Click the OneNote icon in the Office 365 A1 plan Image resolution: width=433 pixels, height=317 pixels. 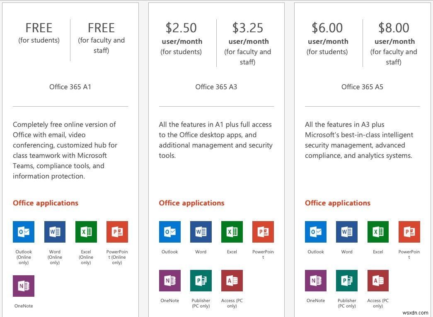point(24,286)
